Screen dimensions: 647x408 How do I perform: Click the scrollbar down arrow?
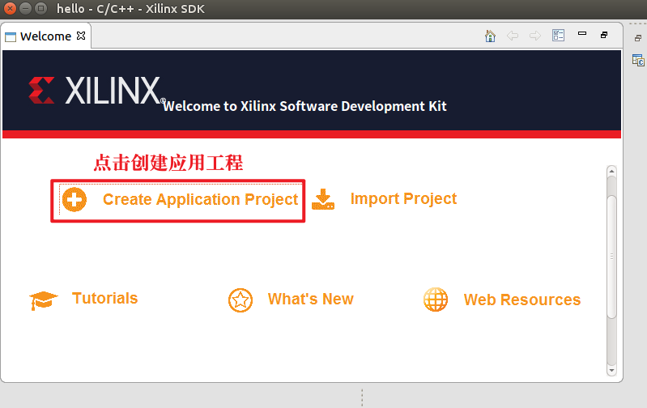[611, 371]
